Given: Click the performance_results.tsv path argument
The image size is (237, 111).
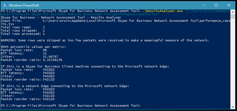Looking at the screenshot, I should [115, 13].
